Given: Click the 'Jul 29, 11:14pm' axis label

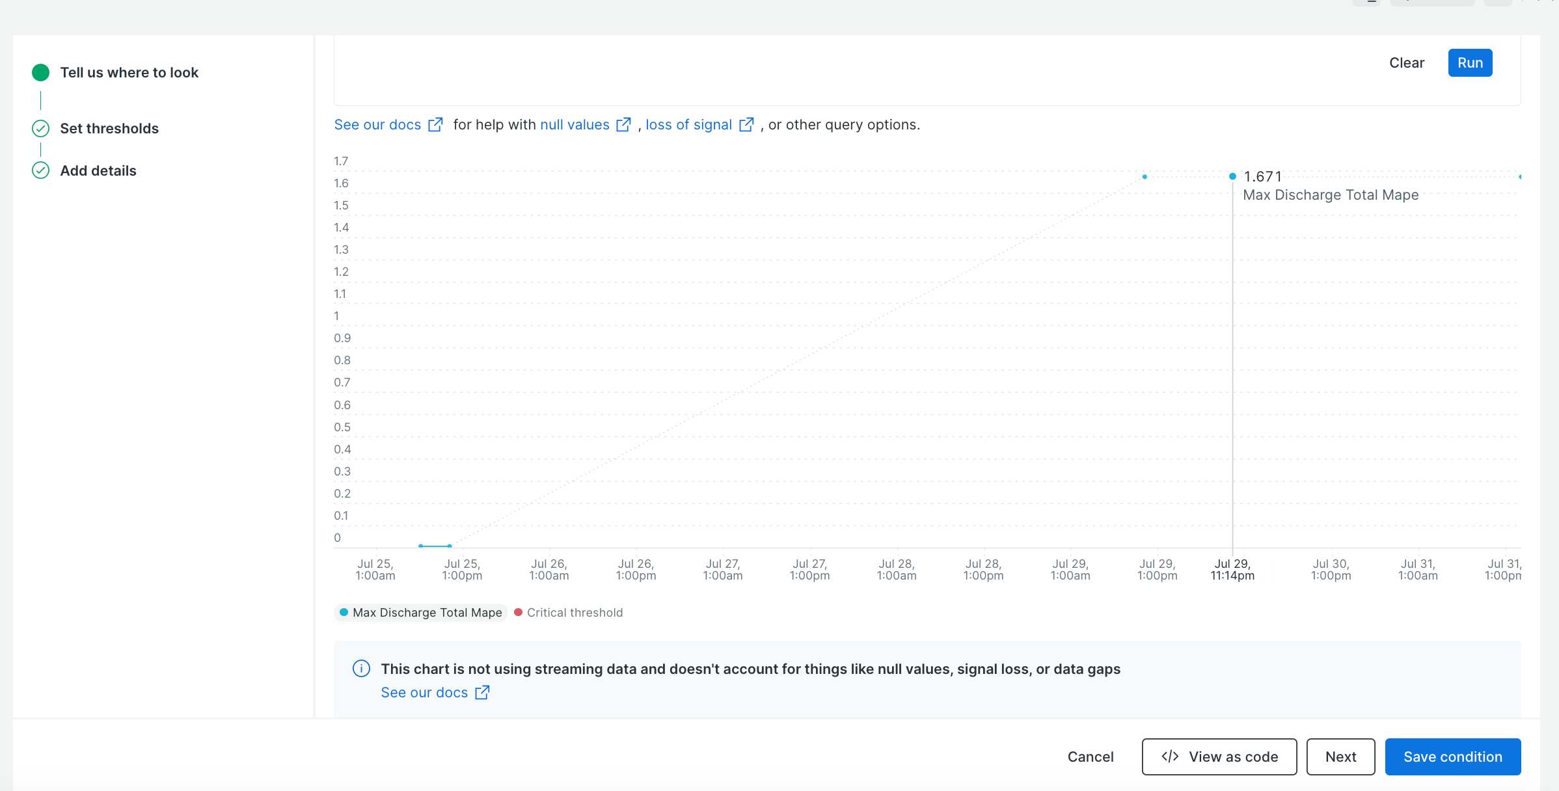Looking at the screenshot, I should click(x=1232, y=570).
